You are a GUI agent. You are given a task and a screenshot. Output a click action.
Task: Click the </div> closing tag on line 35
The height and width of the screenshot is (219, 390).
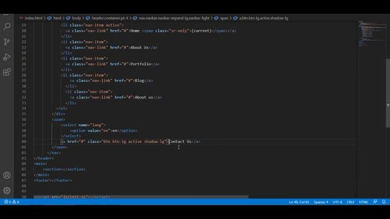click(x=58, y=114)
